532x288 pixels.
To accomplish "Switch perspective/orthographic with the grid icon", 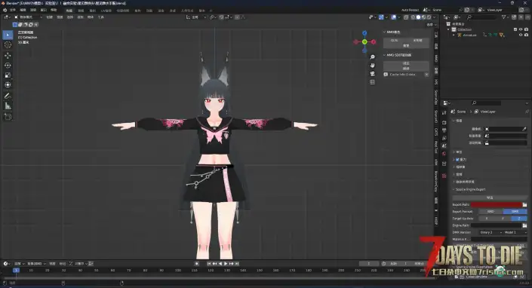I will click(x=373, y=82).
